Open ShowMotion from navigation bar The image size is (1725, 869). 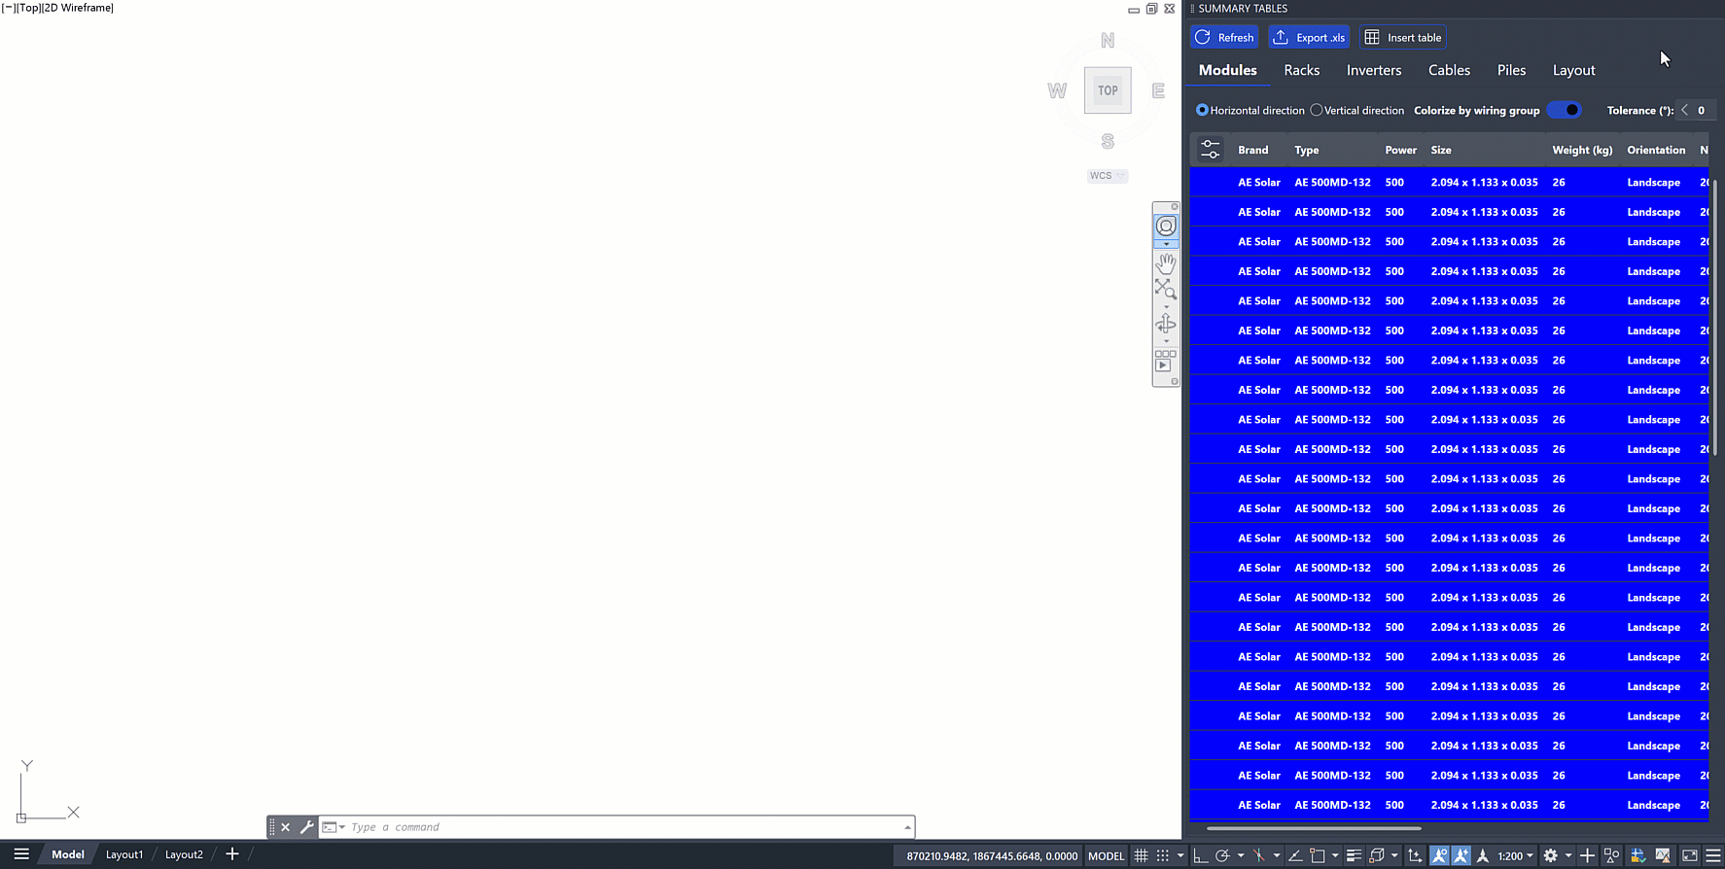click(1165, 361)
